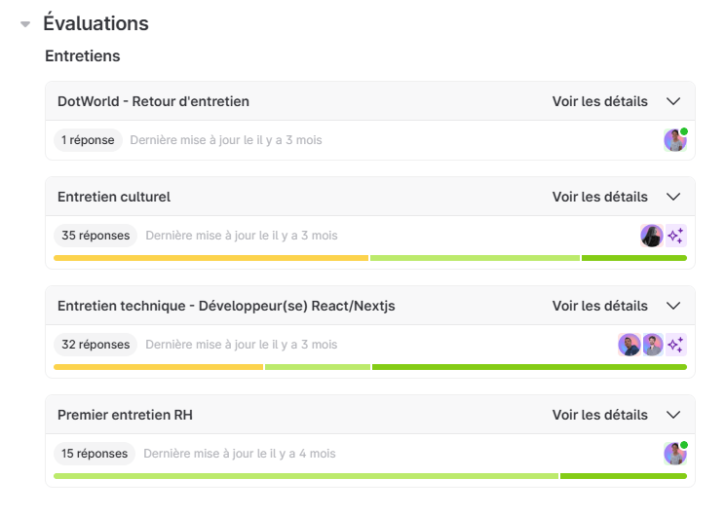726x515 pixels.
Task: Click the reviewer avatar in Premier entretien RH
Action: point(674,454)
